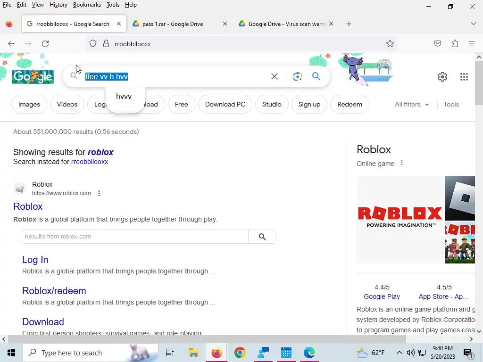The width and height of the screenshot is (483, 362).
Task: Open a new tab with plus button
Action: (x=349, y=24)
